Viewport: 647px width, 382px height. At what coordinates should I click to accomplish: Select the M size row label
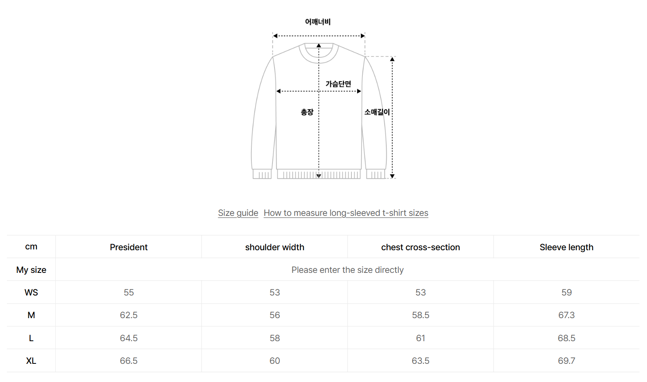point(31,315)
